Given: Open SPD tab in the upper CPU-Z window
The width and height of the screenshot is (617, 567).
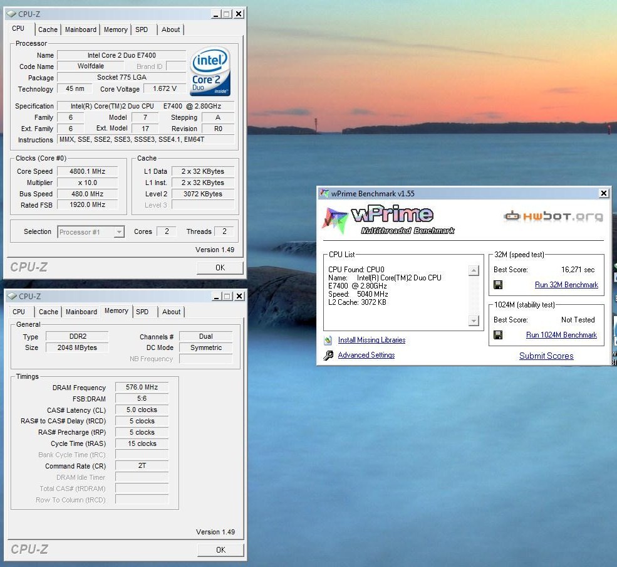Looking at the screenshot, I should click(142, 29).
